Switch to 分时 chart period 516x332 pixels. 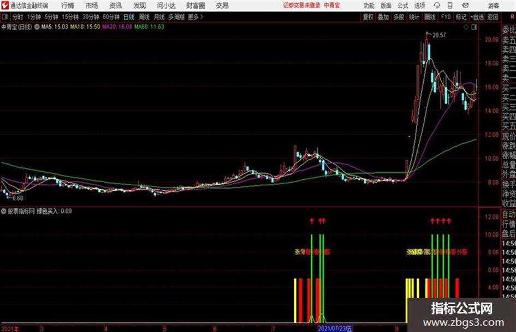[18, 17]
